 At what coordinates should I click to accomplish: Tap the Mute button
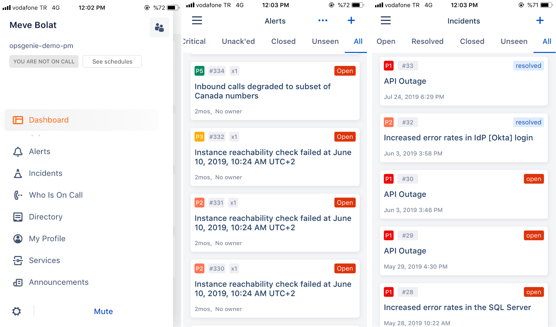click(103, 311)
